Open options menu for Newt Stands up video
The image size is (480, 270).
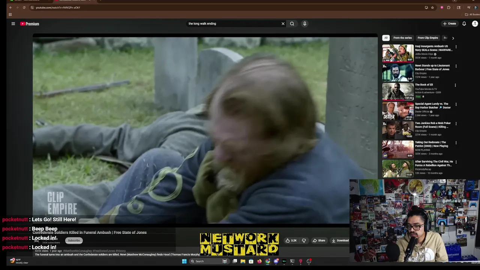[456, 66]
